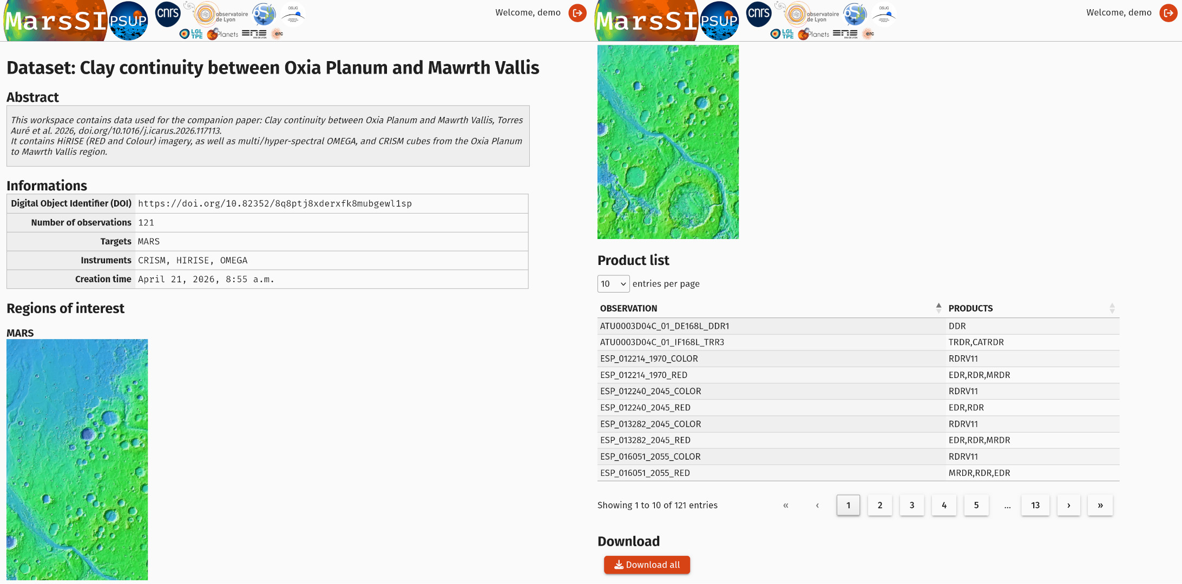Click the ePlanets logo in right header
The height and width of the screenshot is (584, 1182).
[x=813, y=34]
